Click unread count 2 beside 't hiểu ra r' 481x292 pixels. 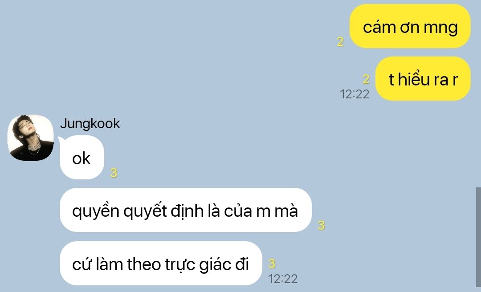[366, 79]
